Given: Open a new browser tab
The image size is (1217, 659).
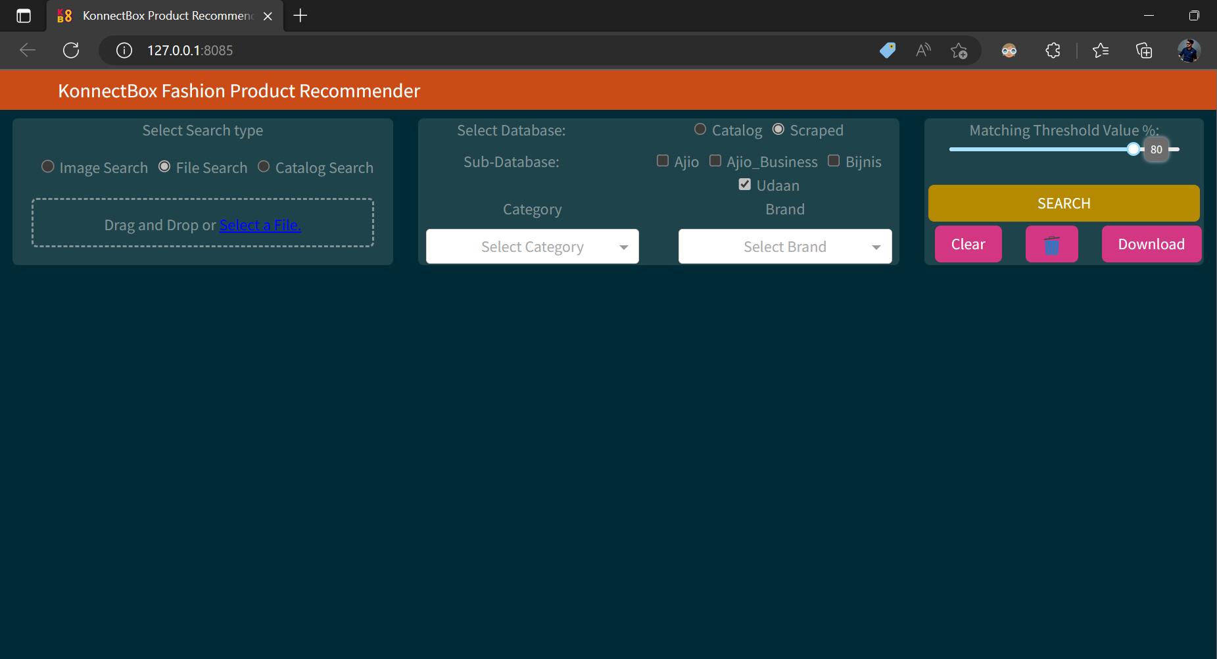Looking at the screenshot, I should (300, 16).
